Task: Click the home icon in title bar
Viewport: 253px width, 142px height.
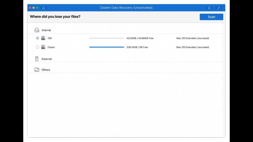Action: [44, 8]
